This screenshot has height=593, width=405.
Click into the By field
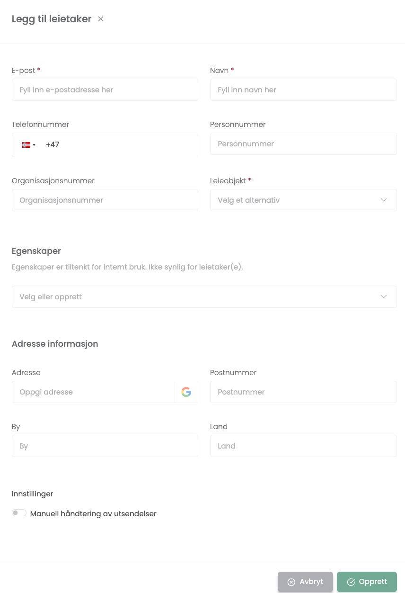(x=105, y=446)
